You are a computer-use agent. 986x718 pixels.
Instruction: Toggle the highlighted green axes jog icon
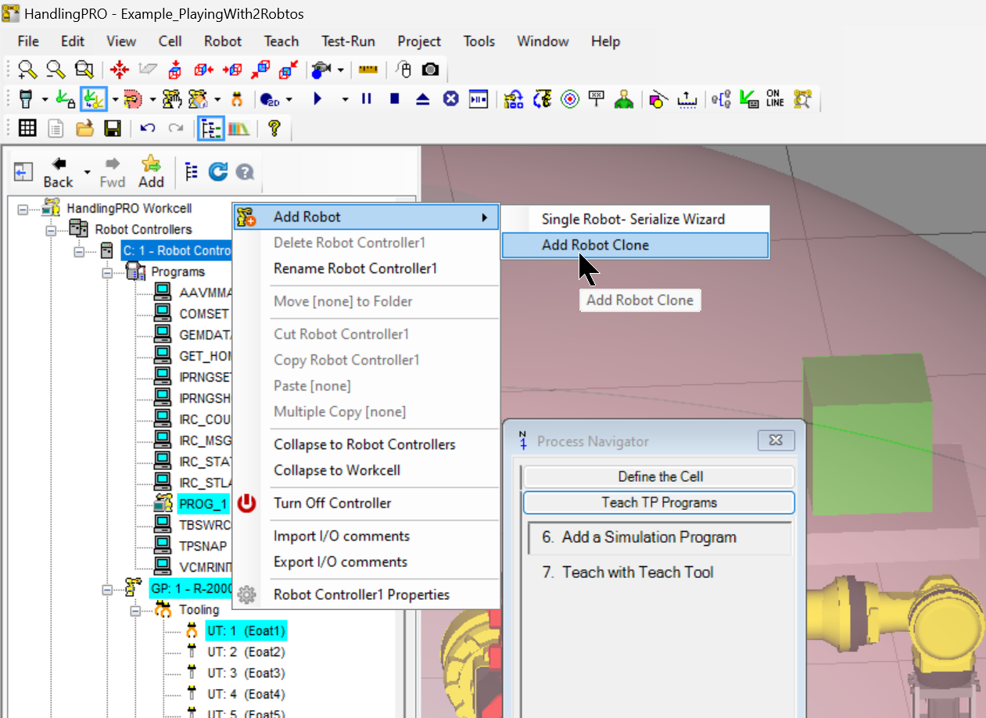tap(94, 99)
